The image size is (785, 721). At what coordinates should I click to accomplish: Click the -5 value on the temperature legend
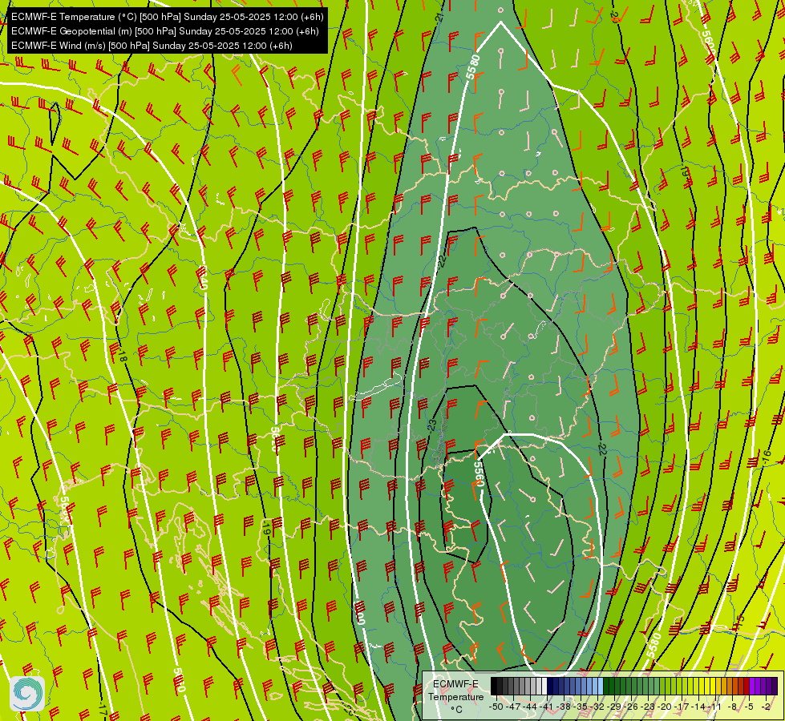750,707
